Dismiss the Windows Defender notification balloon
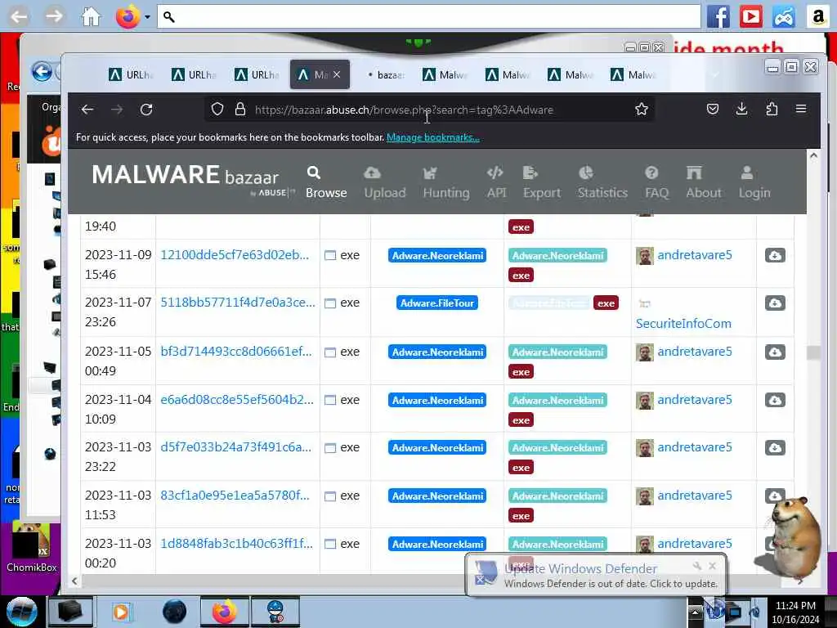 pos(712,566)
